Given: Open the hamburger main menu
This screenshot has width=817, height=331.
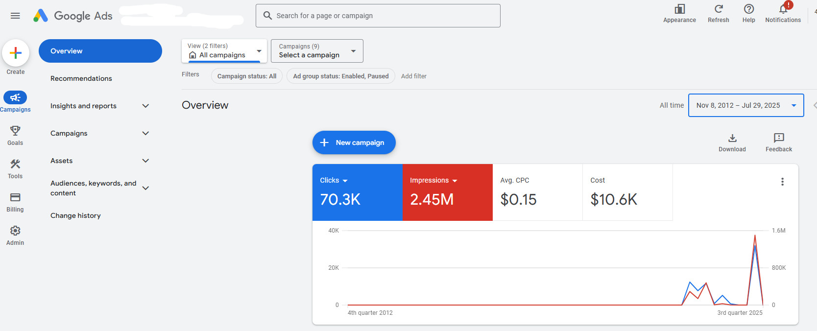Looking at the screenshot, I should coord(15,16).
